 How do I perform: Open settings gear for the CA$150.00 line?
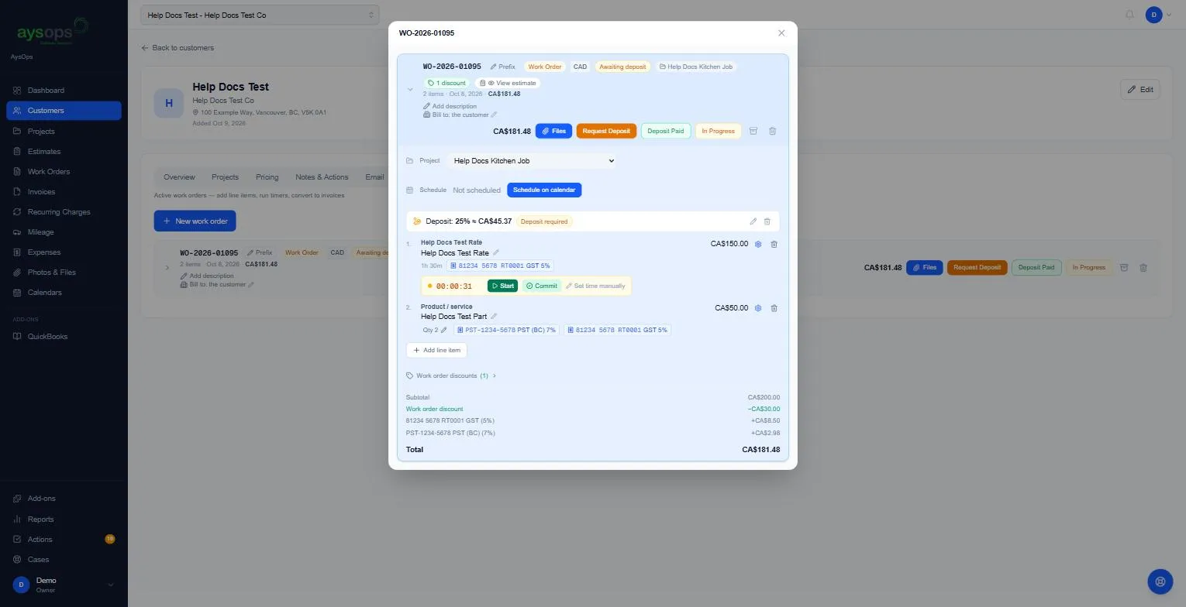[758, 244]
